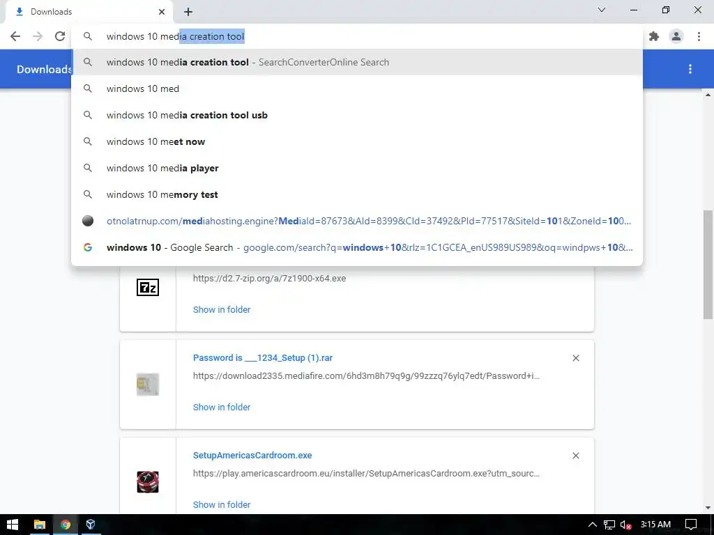Show hidden system tray icons
The width and height of the screenshot is (714, 535).
pos(593,525)
